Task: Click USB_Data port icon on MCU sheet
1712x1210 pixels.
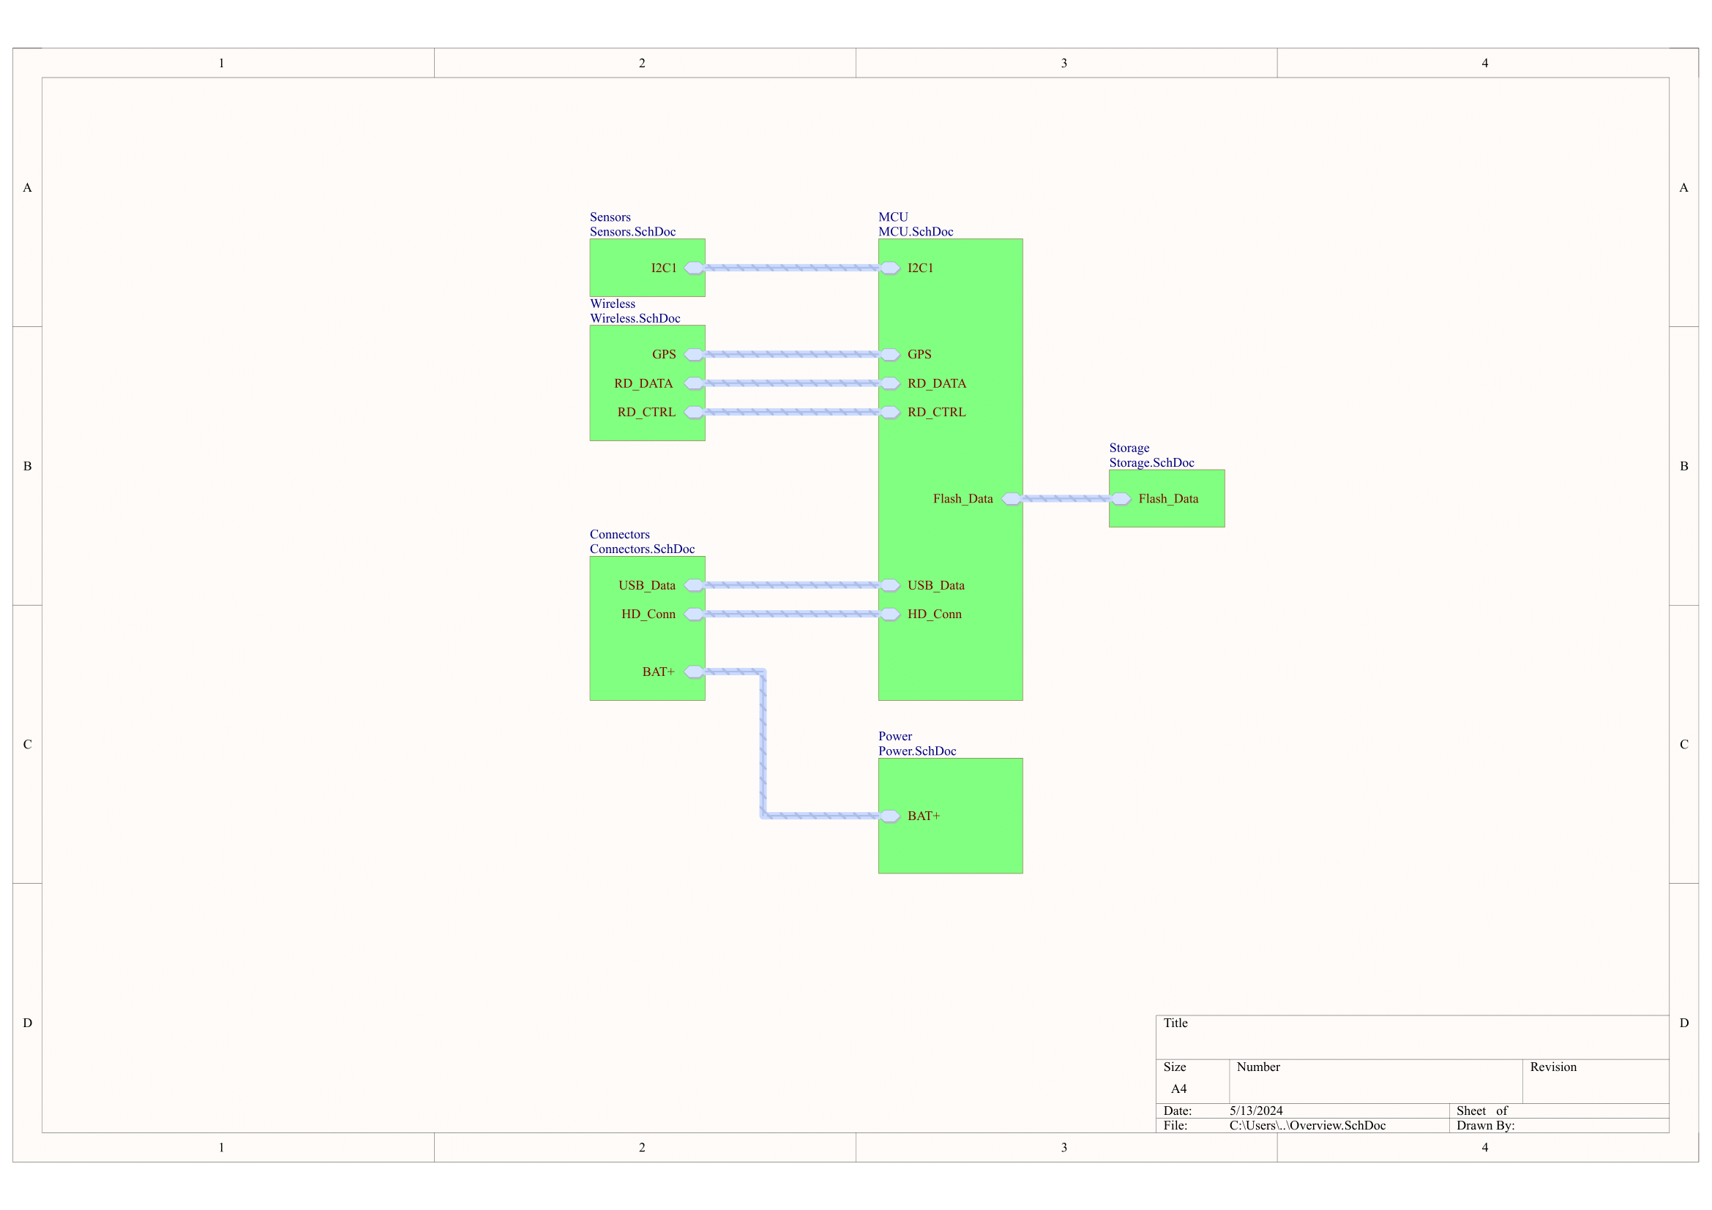Action: (889, 585)
